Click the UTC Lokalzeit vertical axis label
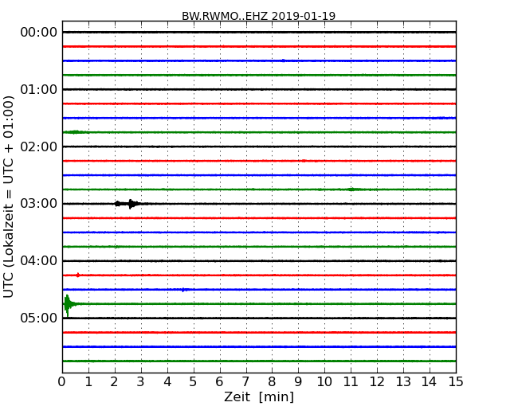This screenshot has height=414, width=518. (8, 197)
